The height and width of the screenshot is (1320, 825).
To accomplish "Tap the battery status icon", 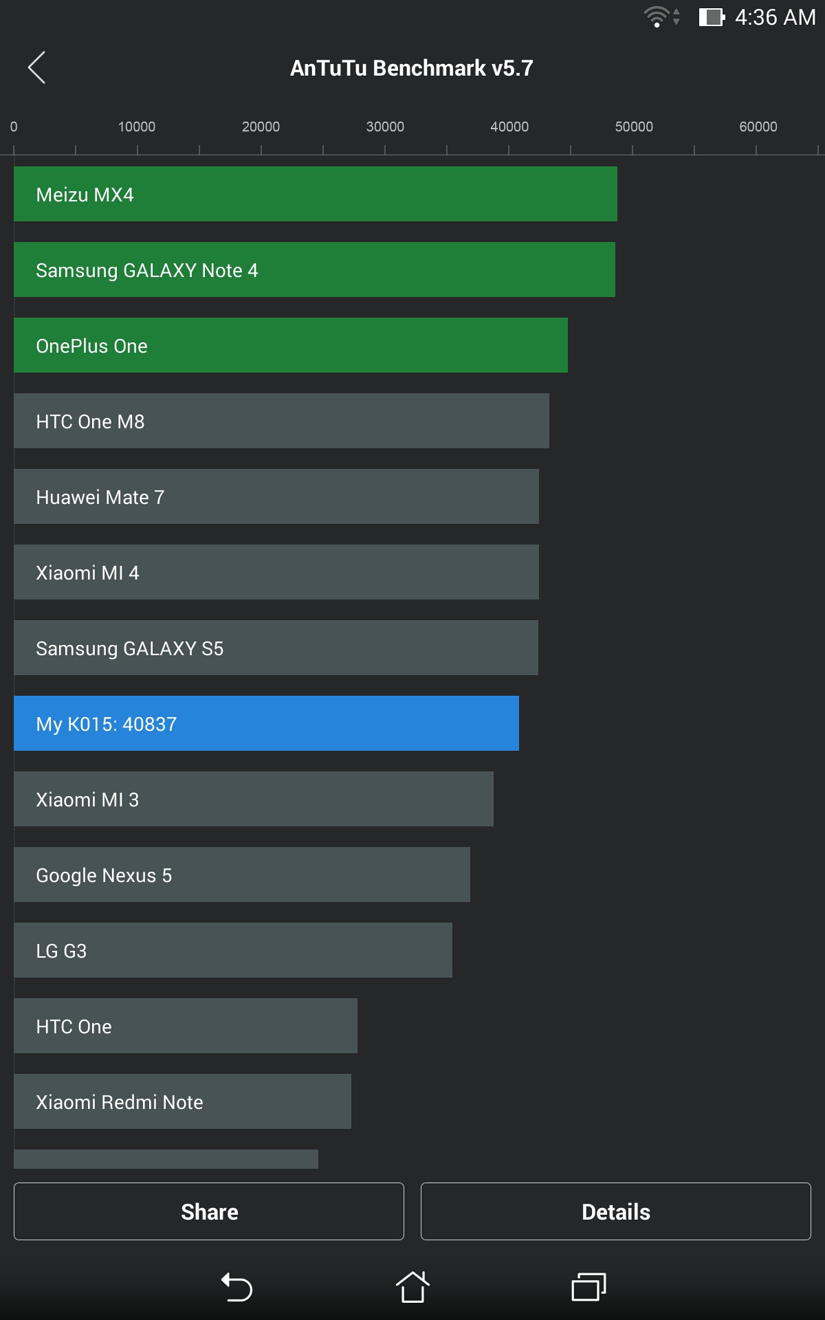I will click(x=712, y=16).
